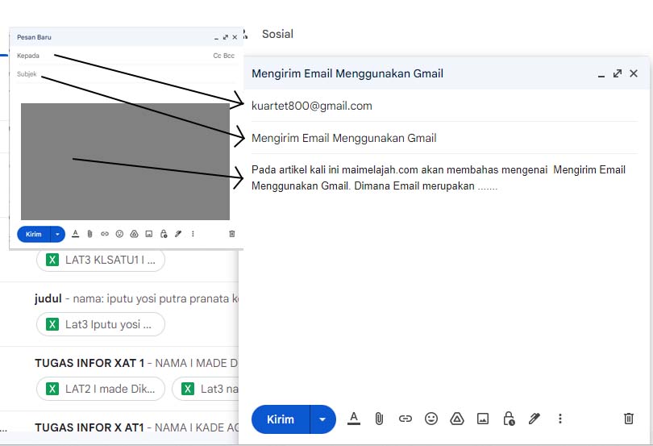Screen dimensions: 653x446
Task: Insert files using Drive in large compose window
Action: coord(457,419)
